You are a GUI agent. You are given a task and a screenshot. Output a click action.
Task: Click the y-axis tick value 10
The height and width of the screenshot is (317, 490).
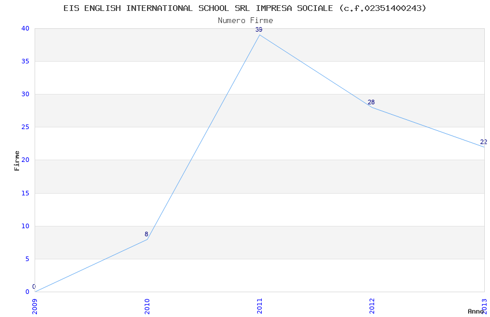click(25, 226)
